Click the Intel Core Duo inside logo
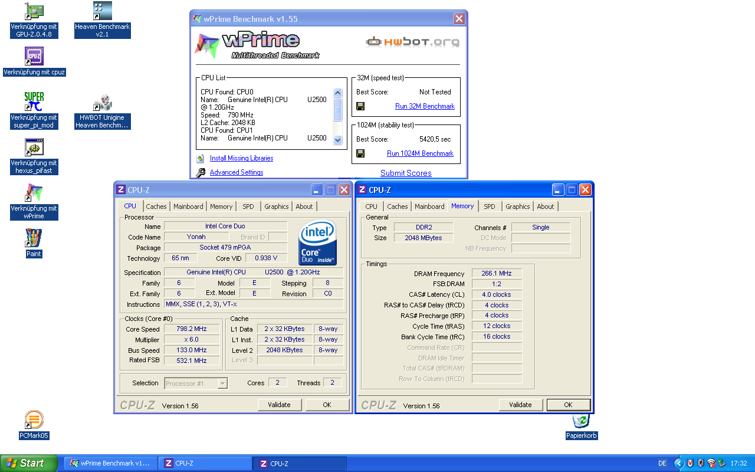The height and width of the screenshot is (472, 755). click(x=318, y=243)
